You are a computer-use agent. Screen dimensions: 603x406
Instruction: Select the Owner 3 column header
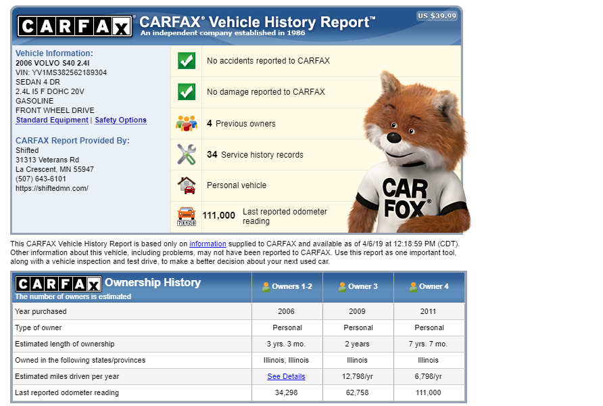(358, 287)
